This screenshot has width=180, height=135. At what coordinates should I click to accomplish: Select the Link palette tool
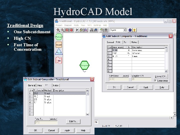[x=59, y=60]
